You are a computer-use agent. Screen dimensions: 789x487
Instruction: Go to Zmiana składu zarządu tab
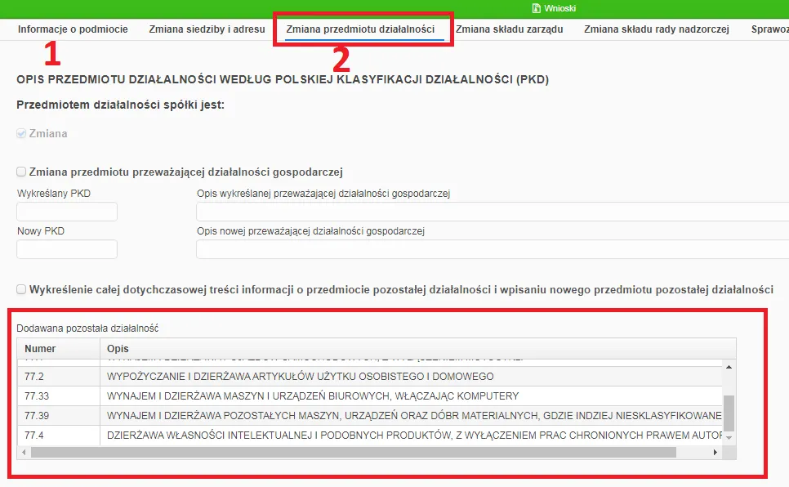(x=509, y=29)
